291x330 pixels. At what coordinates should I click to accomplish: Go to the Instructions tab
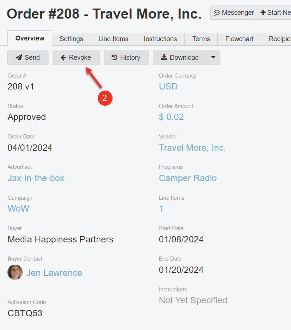point(160,39)
